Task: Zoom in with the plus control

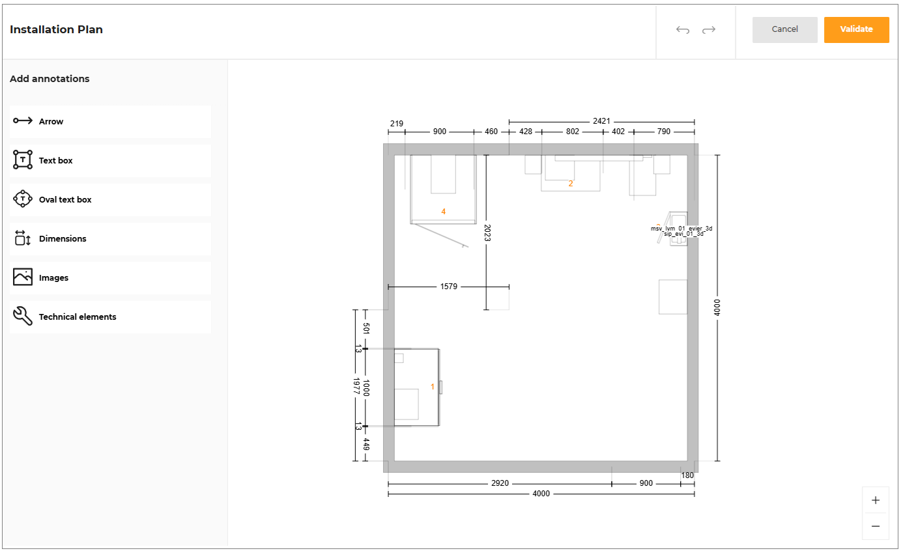Action: [x=876, y=500]
